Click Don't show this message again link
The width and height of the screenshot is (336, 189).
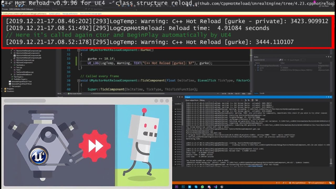coord(91,13)
